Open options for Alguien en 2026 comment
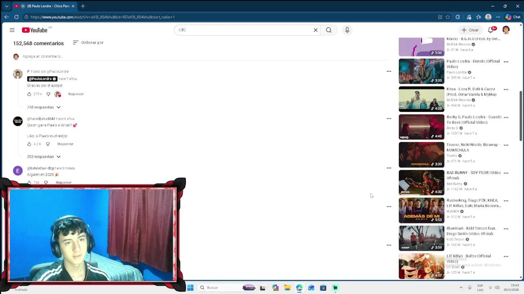The width and height of the screenshot is (524, 294). 389,168
